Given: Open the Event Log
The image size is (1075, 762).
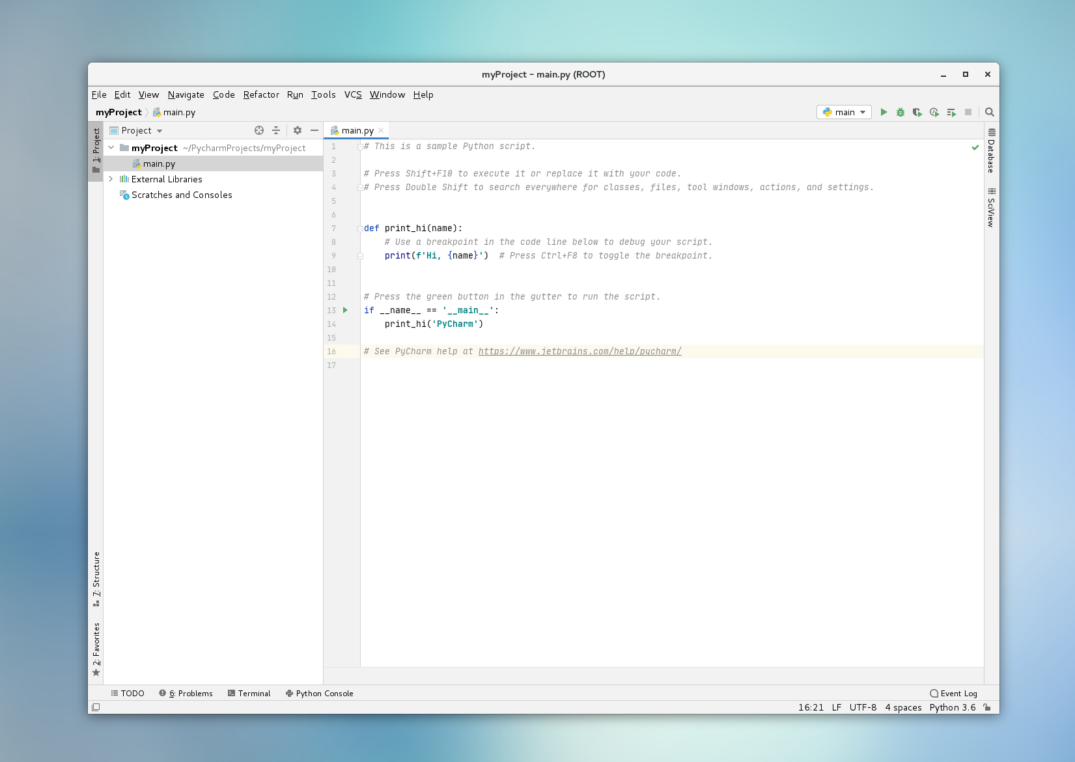Looking at the screenshot, I should tap(953, 693).
